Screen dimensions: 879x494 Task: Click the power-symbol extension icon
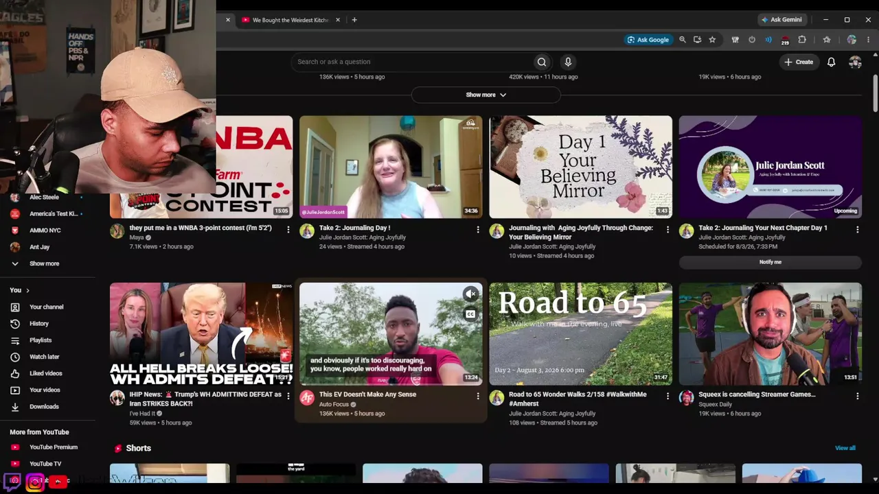[x=752, y=40]
